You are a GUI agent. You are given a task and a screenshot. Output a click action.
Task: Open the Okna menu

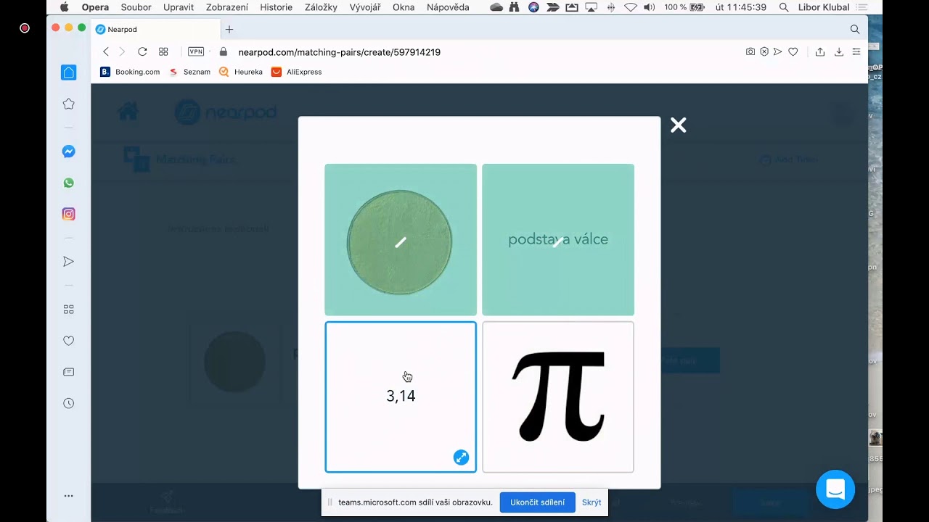[x=404, y=7]
